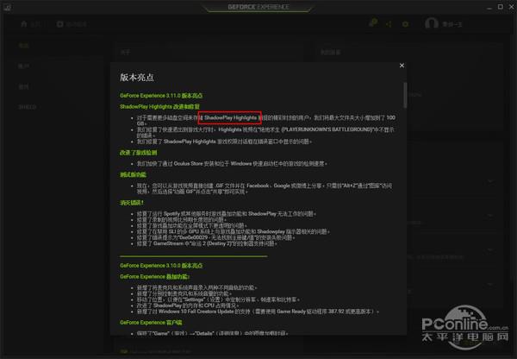
Task: Click the Home tab house icon
Action: click(x=25, y=24)
